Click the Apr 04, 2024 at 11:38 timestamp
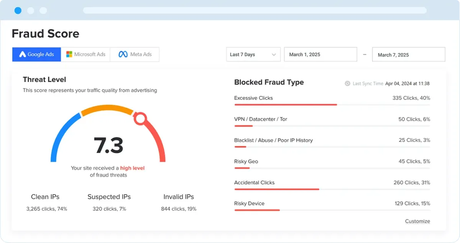The height and width of the screenshot is (243, 460). 407,84
